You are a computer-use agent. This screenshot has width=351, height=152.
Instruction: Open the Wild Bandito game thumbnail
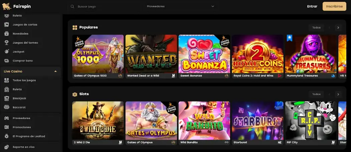[204, 121]
